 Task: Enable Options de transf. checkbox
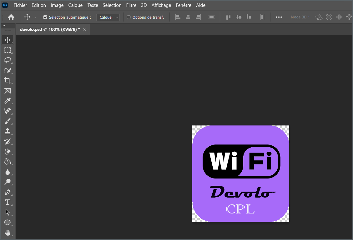[x=129, y=17]
